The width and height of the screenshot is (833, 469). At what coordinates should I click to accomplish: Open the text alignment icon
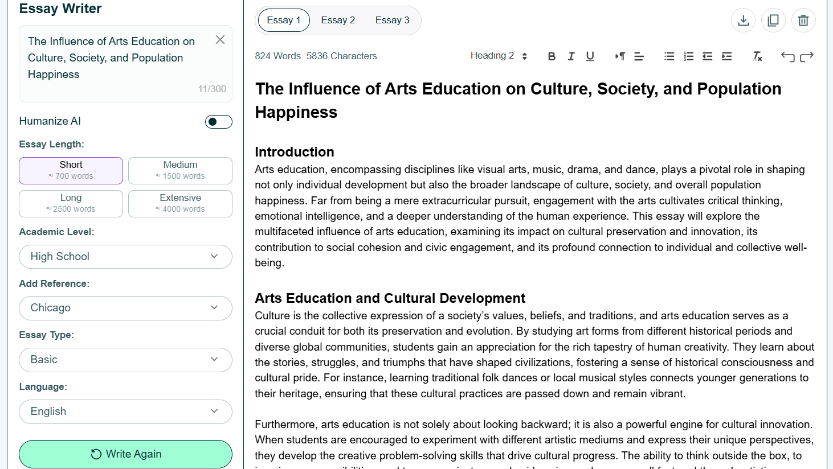[639, 56]
